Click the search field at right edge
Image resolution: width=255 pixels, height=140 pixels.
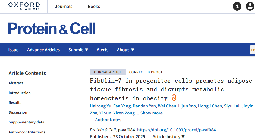point(253,50)
